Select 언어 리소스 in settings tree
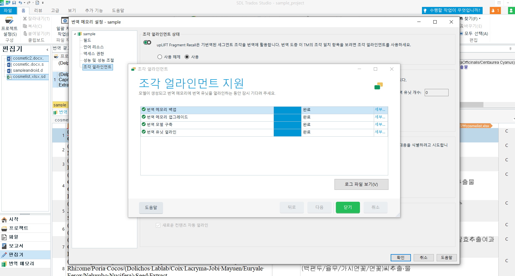515x276 pixels. click(x=94, y=47)
